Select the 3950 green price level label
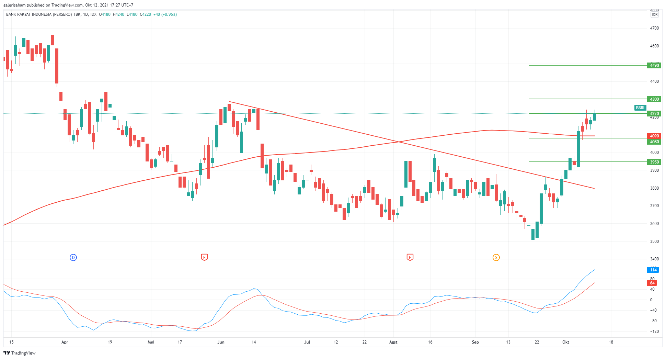This screenshot has width=666, height=359. [654, 162]
